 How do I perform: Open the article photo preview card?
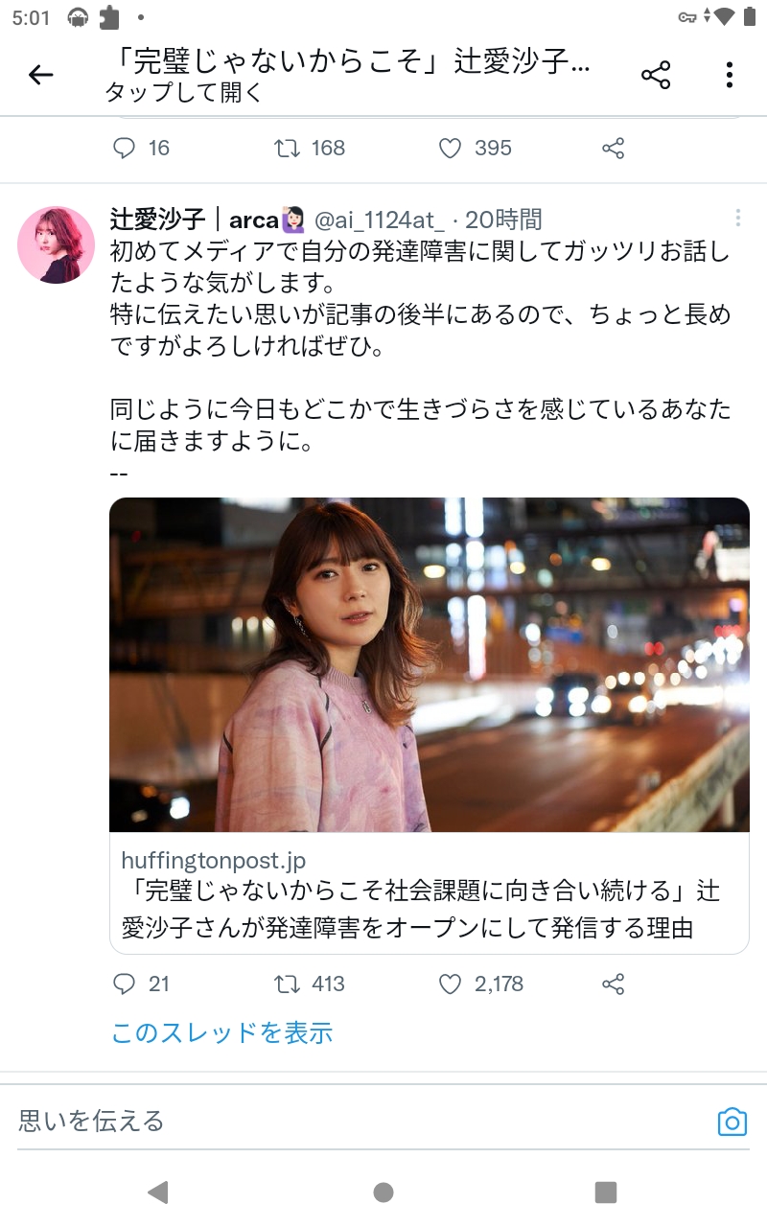click(430, 664)
